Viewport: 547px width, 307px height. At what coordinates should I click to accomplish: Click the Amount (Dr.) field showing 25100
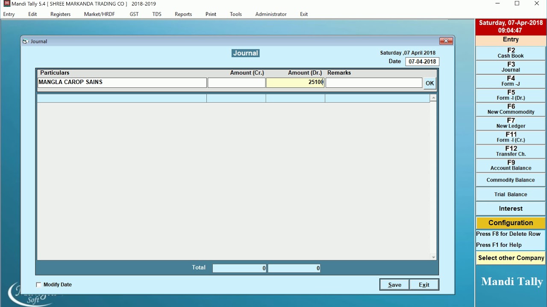tap(295, 83)
